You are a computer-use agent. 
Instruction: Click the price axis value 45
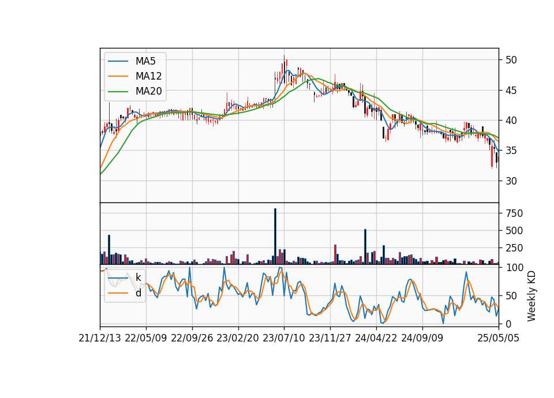click(511, 91)
